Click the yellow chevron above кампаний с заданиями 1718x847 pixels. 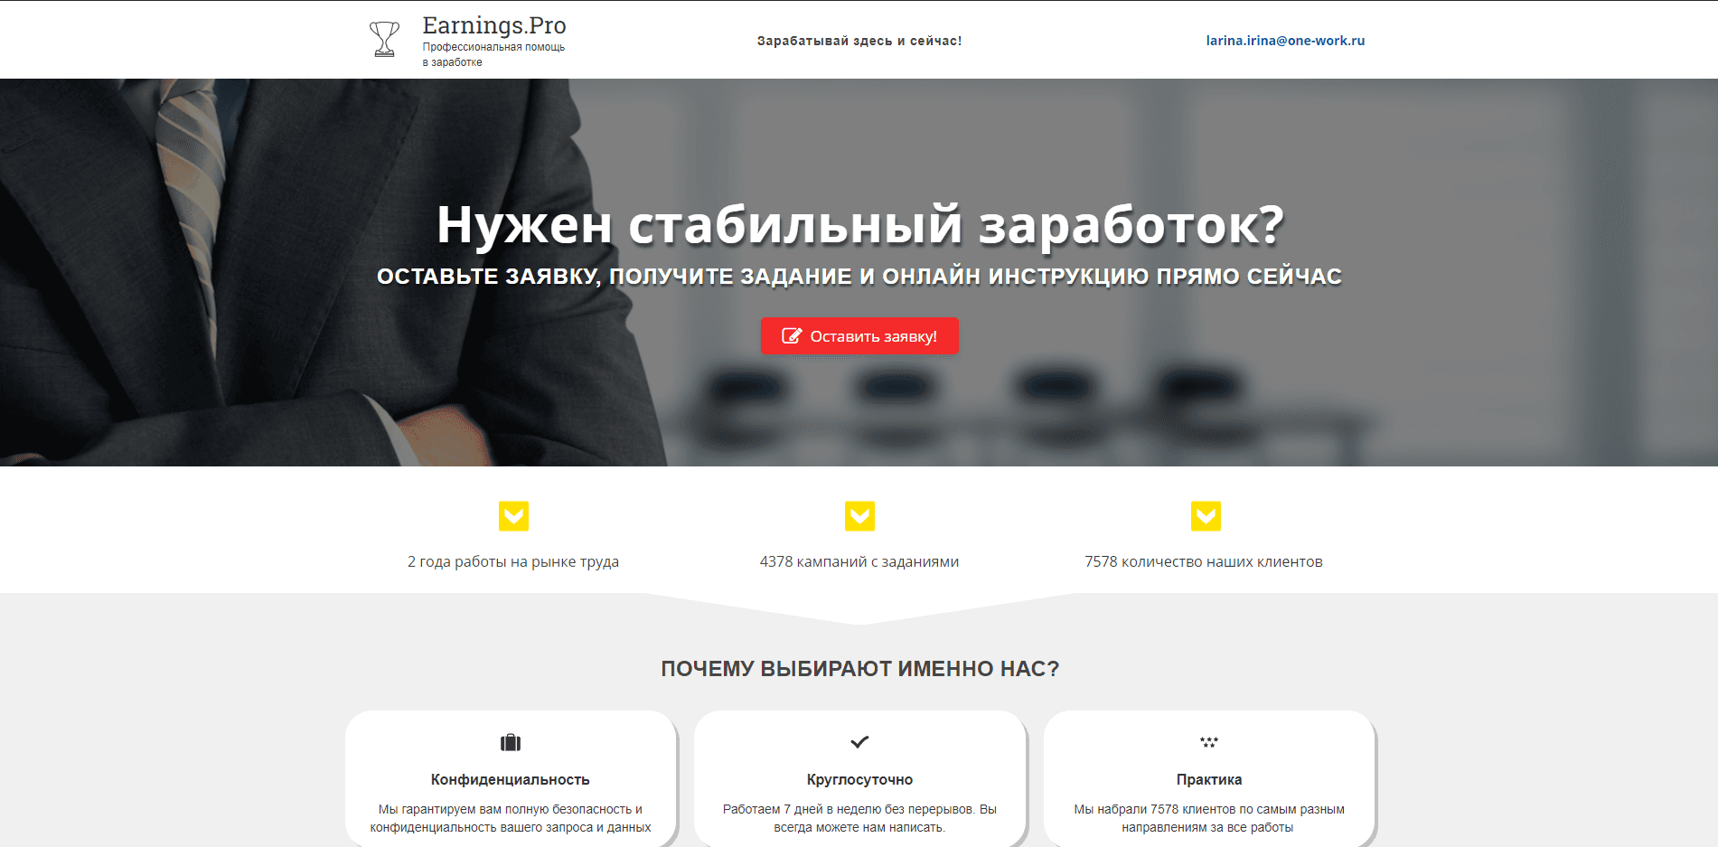click(x=859, y=516)
